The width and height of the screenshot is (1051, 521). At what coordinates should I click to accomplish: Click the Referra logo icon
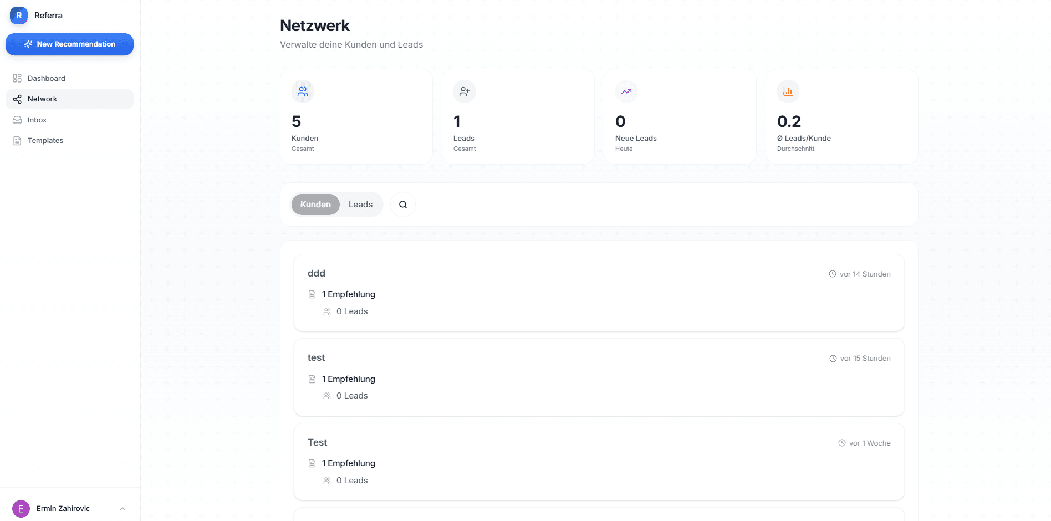point(19,16)
